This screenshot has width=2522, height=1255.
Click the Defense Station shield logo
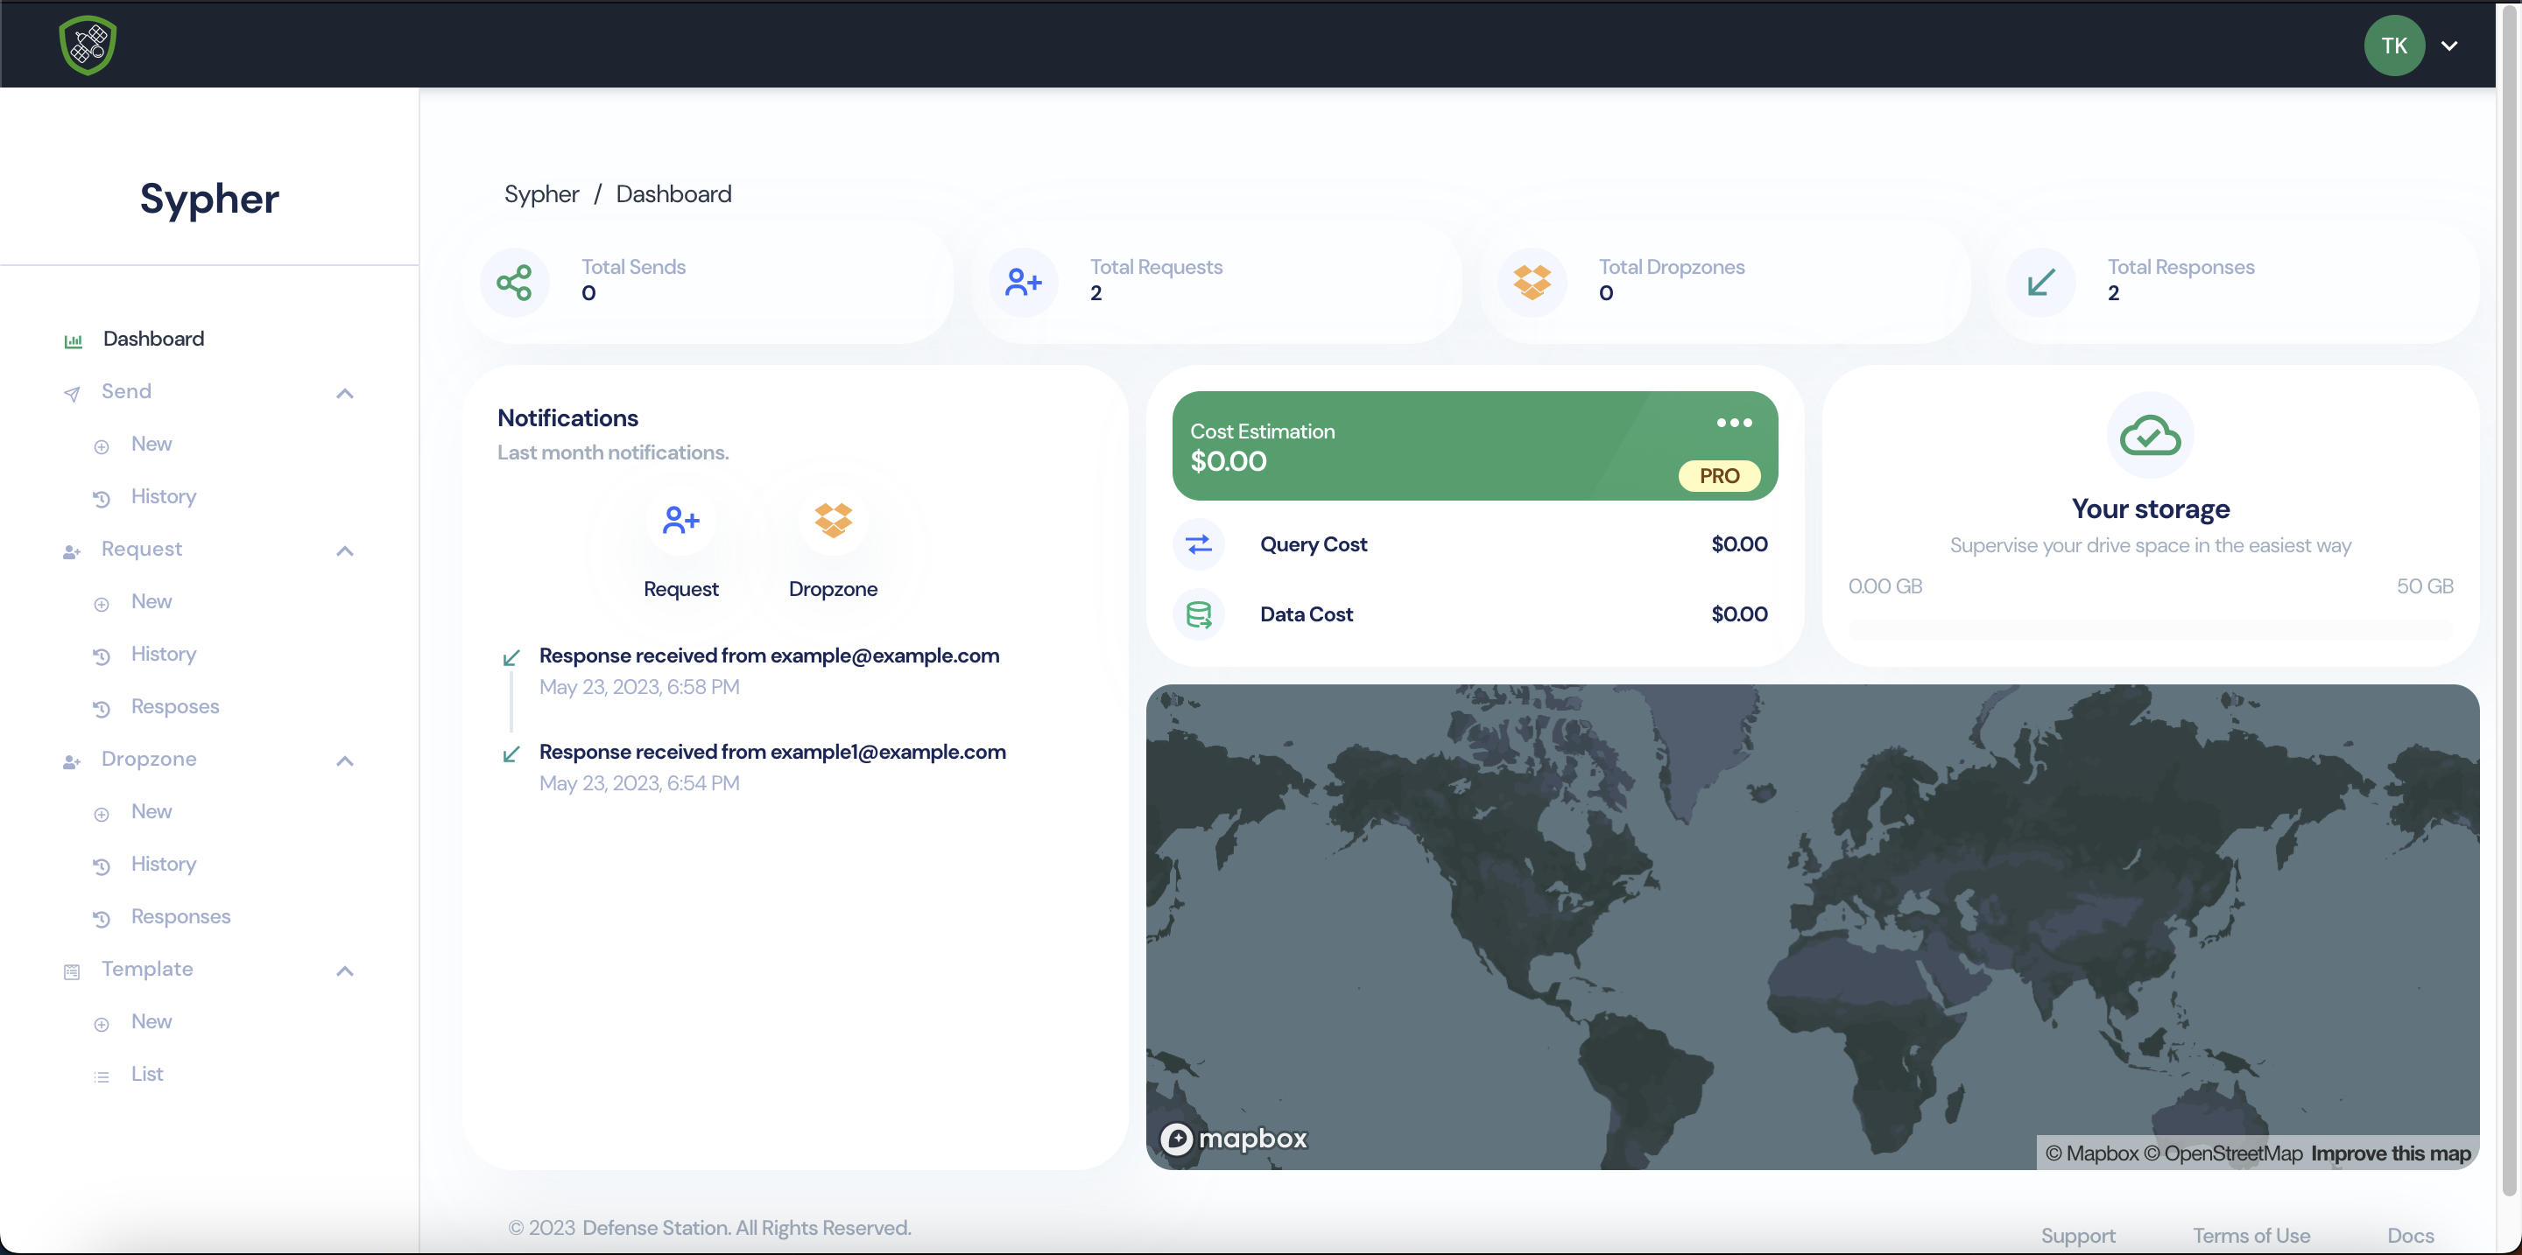coord(88,45)
